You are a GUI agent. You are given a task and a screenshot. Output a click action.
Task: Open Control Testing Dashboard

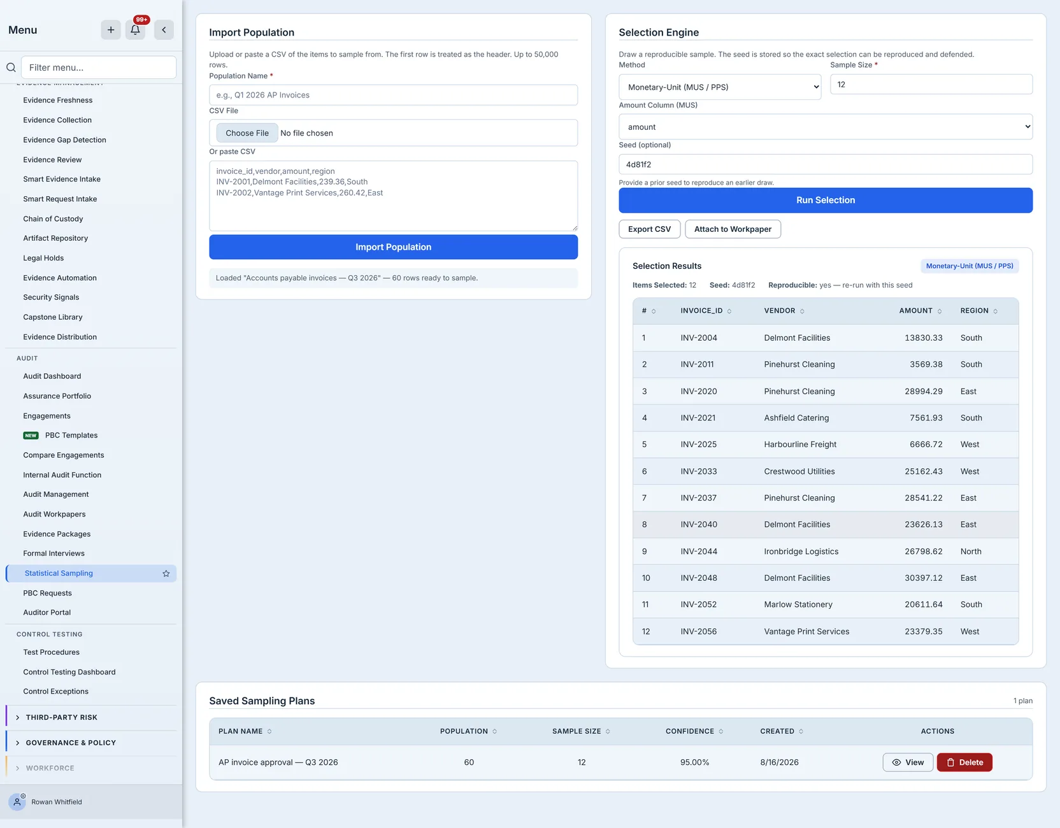(69, 672)
